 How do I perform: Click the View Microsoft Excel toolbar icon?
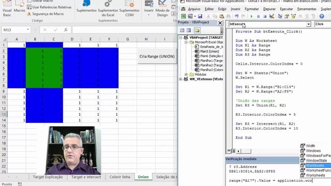[184, 16]
